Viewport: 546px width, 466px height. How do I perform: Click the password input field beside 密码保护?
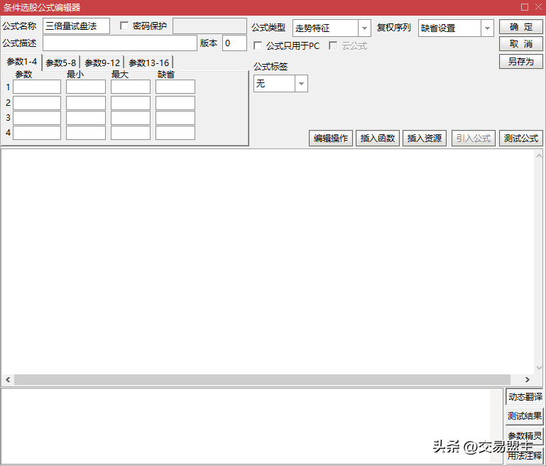[x=209, y=26]
